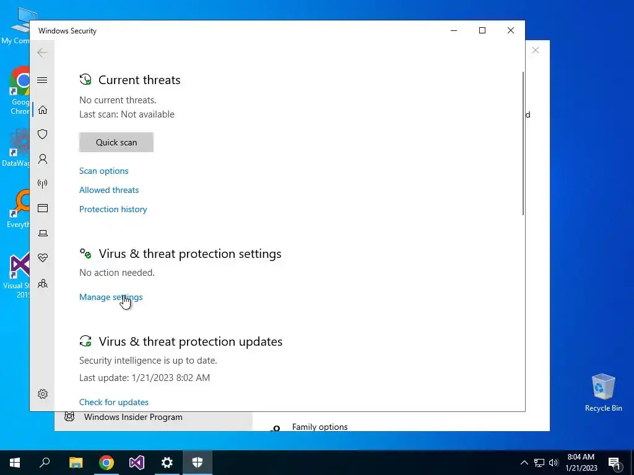Click the network tray icon
The height and width of the screenshot is (475, 634).
(x=539, y=463)
